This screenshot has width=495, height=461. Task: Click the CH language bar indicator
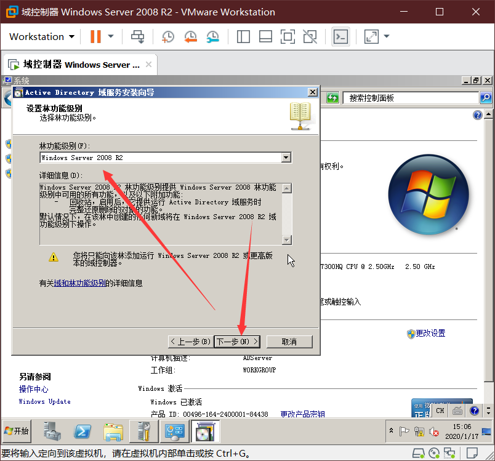[440, 411]
